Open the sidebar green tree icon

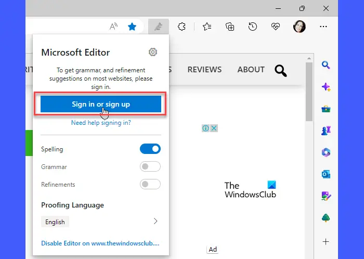pyautogui.click(x=326, y=218)
